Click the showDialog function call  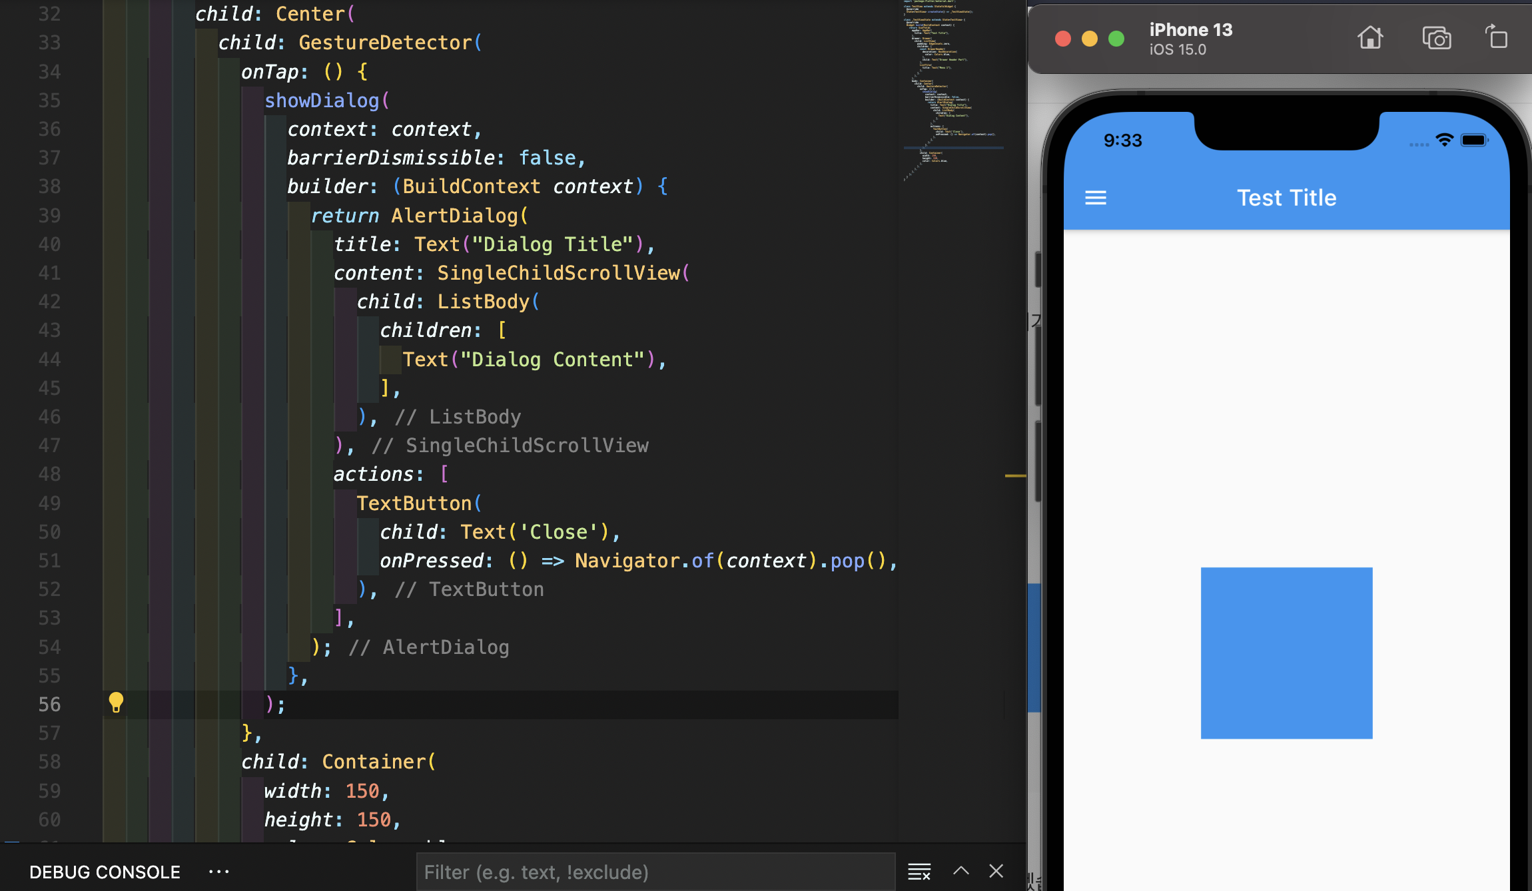coord(322,101)
